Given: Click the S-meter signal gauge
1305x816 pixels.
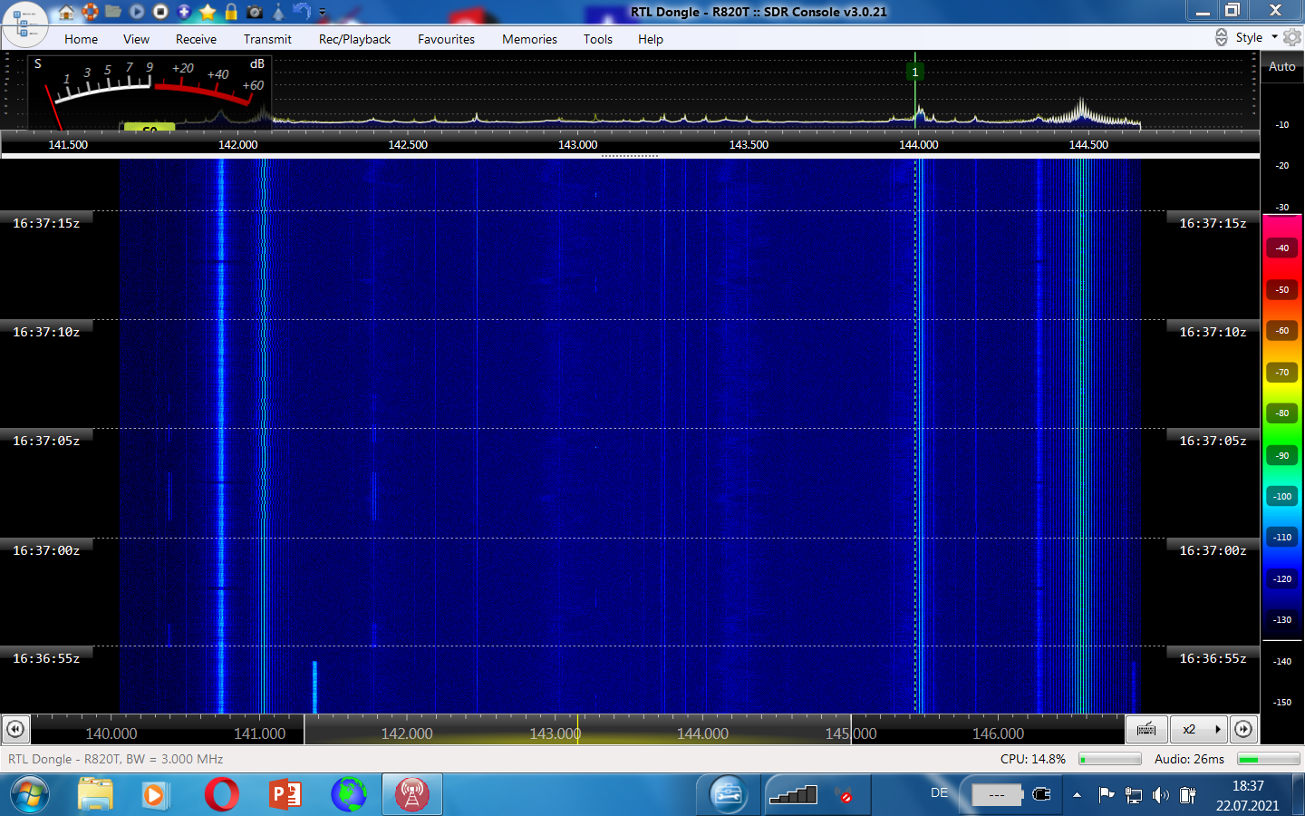Looking at the screenshot, I should (150, 92).
